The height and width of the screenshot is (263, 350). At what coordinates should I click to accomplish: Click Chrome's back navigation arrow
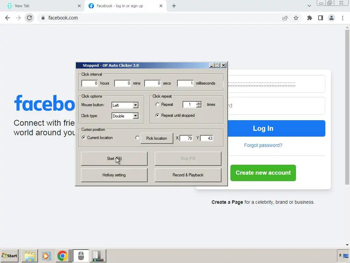(x=8, y=18)
